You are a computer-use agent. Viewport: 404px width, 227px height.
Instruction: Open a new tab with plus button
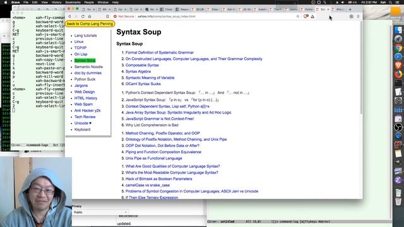(x=350, y=9)
